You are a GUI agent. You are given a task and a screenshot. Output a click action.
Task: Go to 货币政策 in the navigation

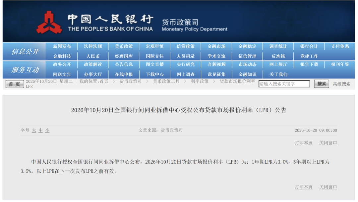[124, 46]
